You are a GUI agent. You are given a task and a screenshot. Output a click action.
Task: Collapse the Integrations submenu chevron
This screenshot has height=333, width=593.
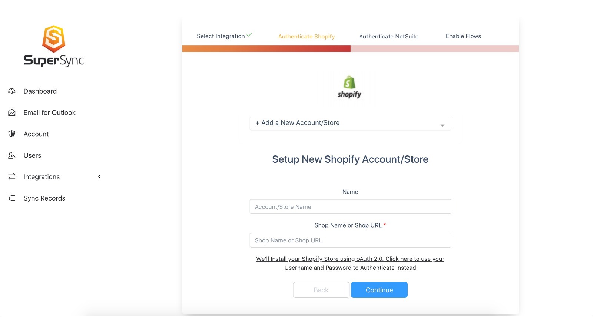99,176
